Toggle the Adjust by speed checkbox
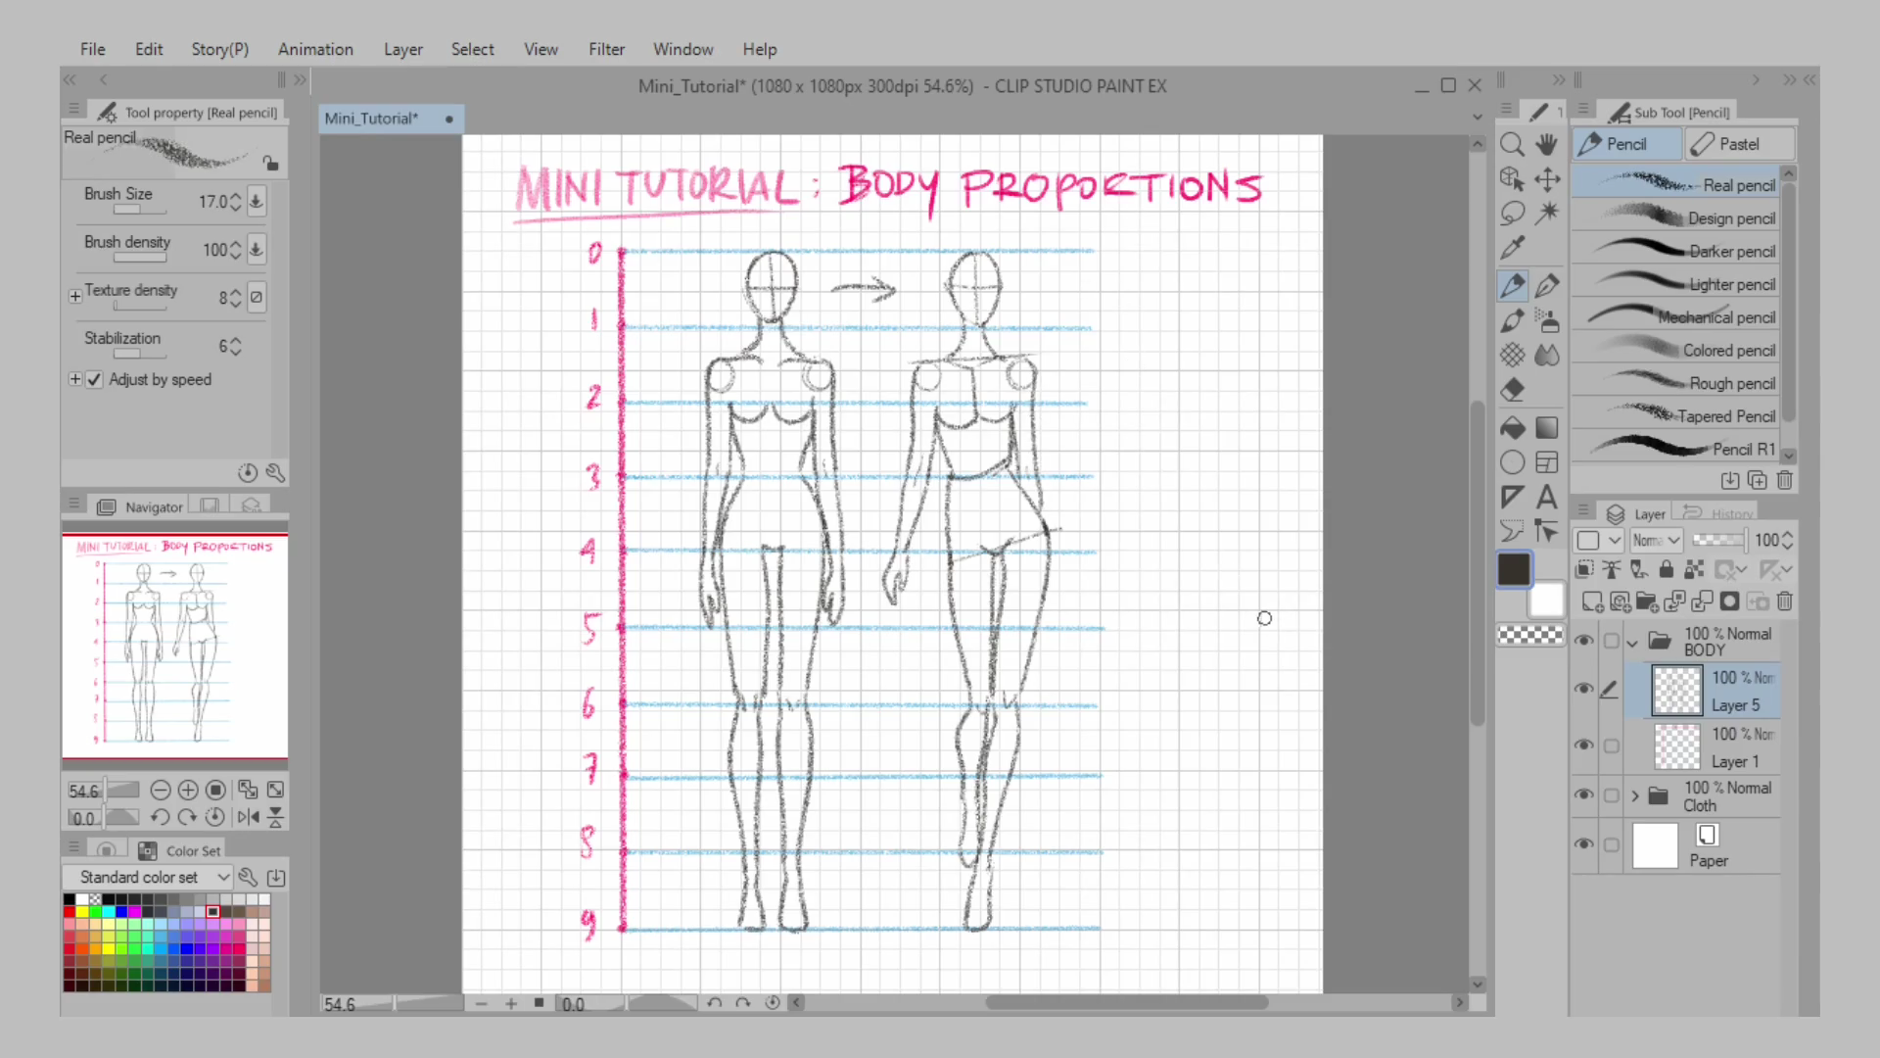The height and width of the screenshot is (1058, 1880). 94,380
